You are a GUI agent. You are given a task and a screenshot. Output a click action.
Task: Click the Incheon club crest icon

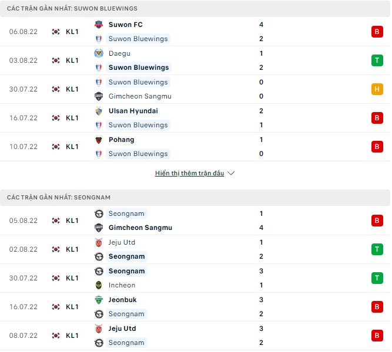click(x=99, y=285)
